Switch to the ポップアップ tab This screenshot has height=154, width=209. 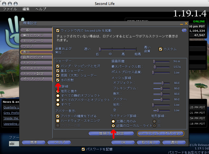point(36,79)
